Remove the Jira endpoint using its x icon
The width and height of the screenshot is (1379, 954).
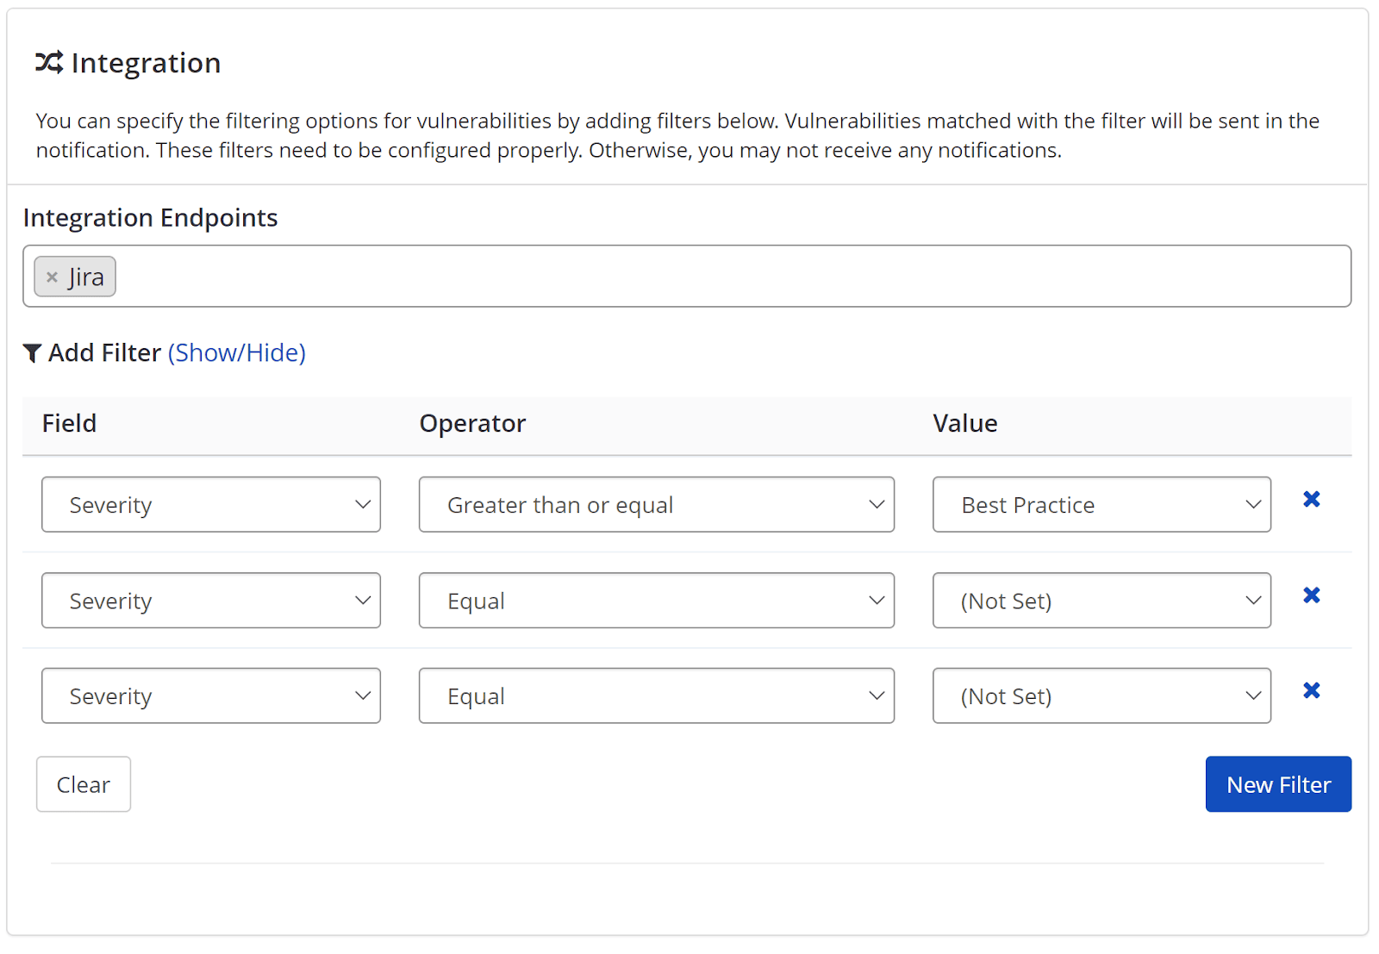tap(51, 277)
